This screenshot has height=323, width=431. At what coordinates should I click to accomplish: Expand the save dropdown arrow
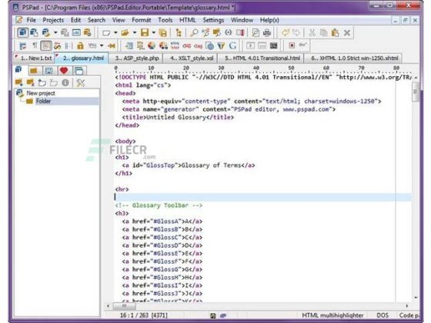(153, 32)
